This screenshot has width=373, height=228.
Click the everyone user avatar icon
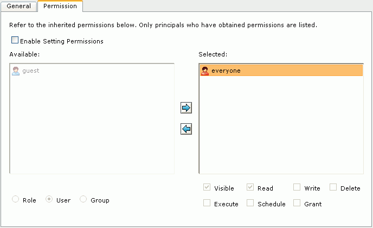coord(205,71)
